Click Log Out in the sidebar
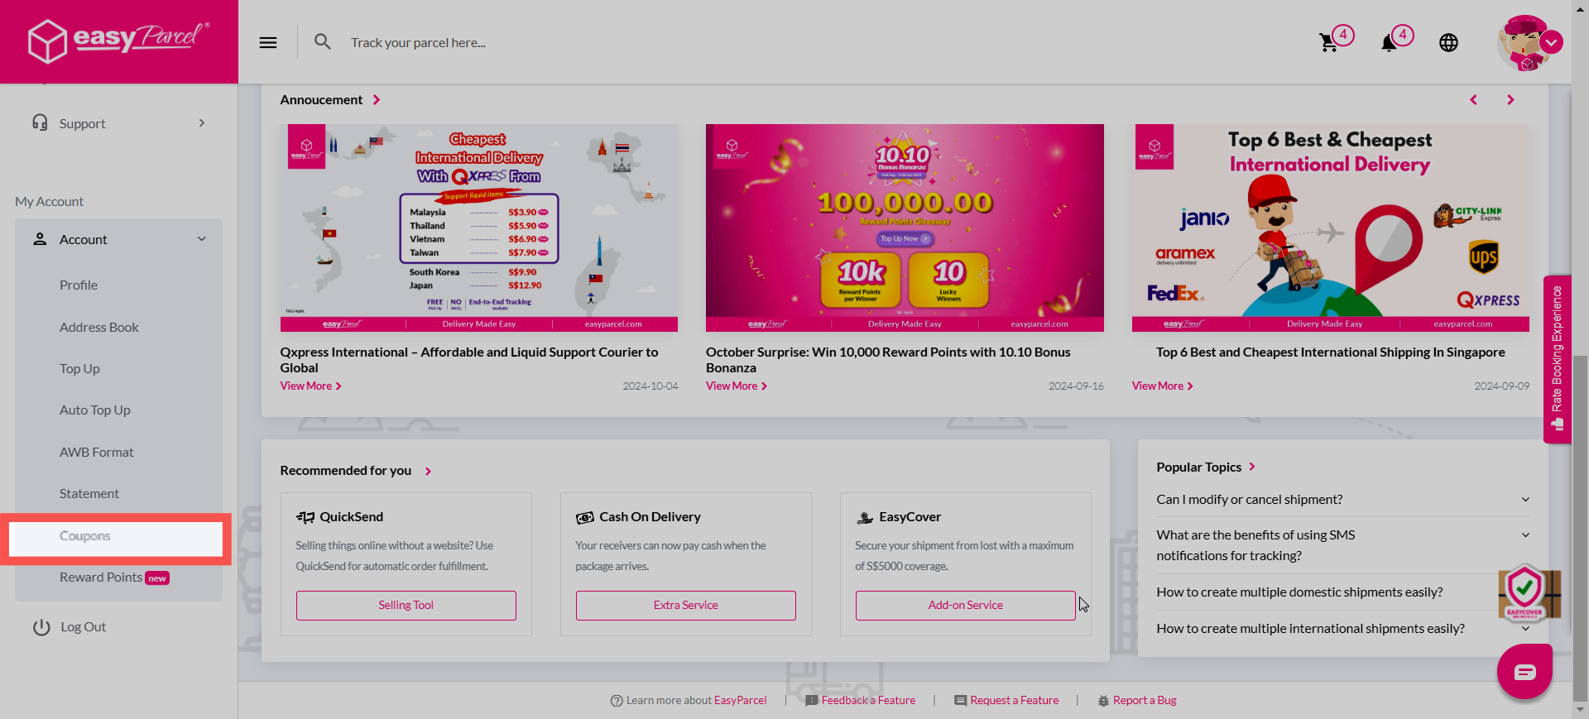1589x719 pixels. tap(83, 627)
